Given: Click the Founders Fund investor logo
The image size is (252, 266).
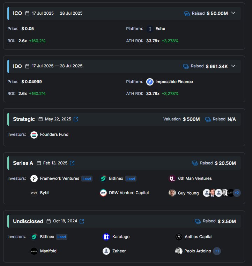Looking at the screenshot, I should pos(34,134).
